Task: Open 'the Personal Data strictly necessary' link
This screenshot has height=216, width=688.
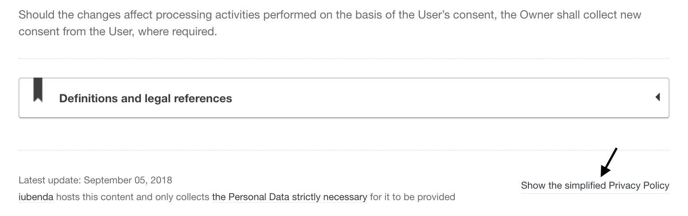Action: pos(289,197)
